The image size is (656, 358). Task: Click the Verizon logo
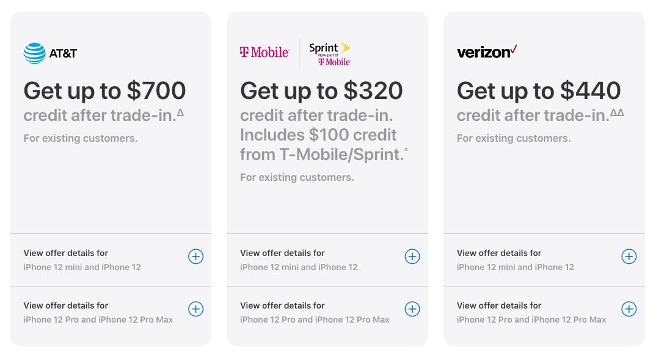[x=487, y=52]
